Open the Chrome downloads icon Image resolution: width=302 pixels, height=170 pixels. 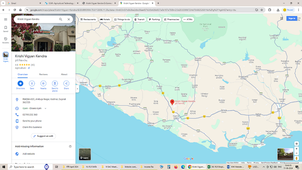[x=278, y=10]
